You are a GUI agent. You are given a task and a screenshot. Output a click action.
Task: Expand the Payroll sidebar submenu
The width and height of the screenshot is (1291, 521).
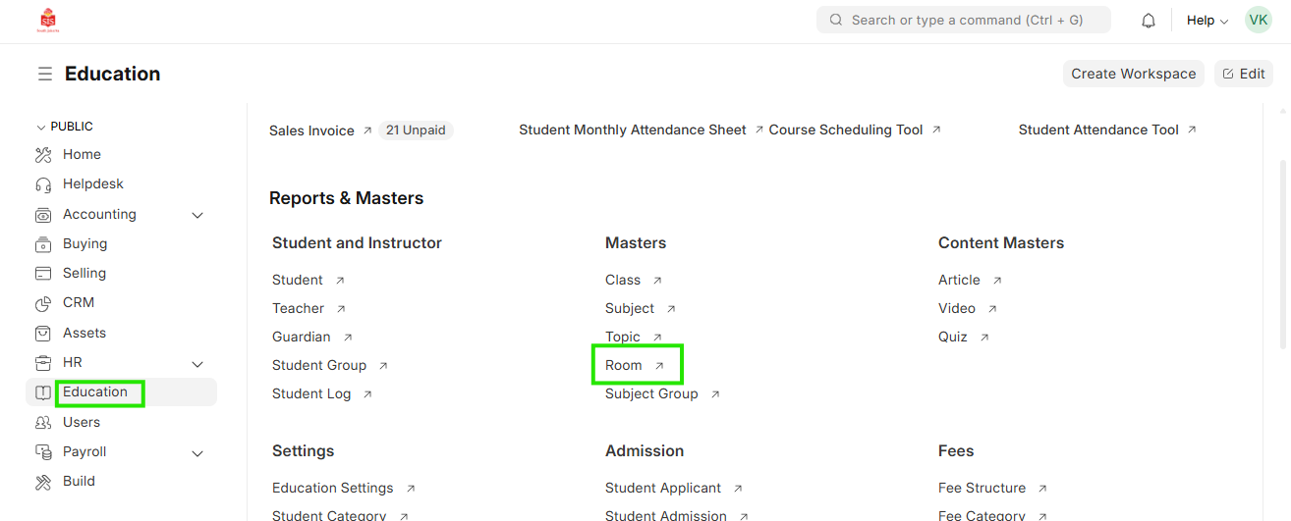pyautogui.click(x=197, y=453)
